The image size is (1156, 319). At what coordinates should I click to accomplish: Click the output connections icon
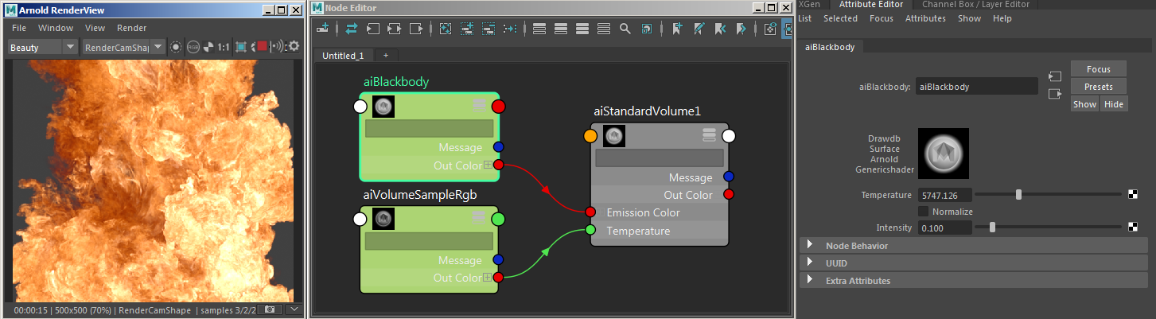[416, 29]
